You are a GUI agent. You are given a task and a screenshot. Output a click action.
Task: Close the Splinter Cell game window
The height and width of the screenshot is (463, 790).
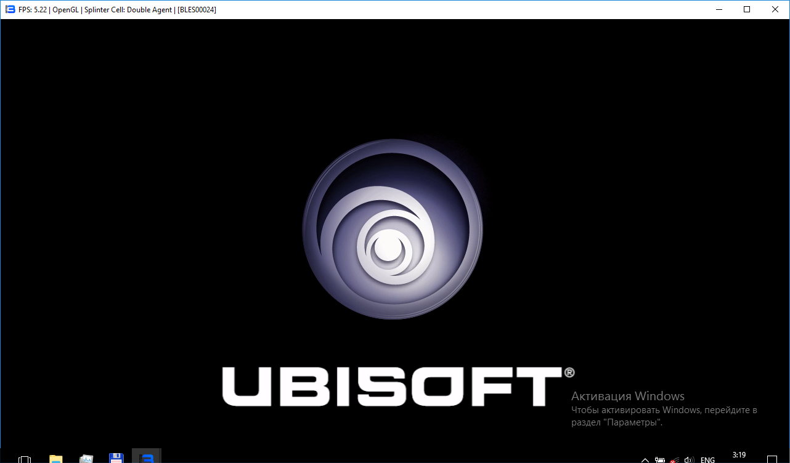pos(775,10)
